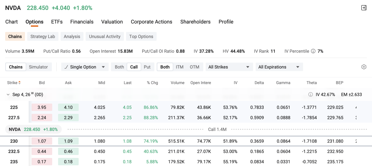Click ask price 0.46 for strike 232.5
The height and width of the screenshot is (166, 372).
point(68,151)
